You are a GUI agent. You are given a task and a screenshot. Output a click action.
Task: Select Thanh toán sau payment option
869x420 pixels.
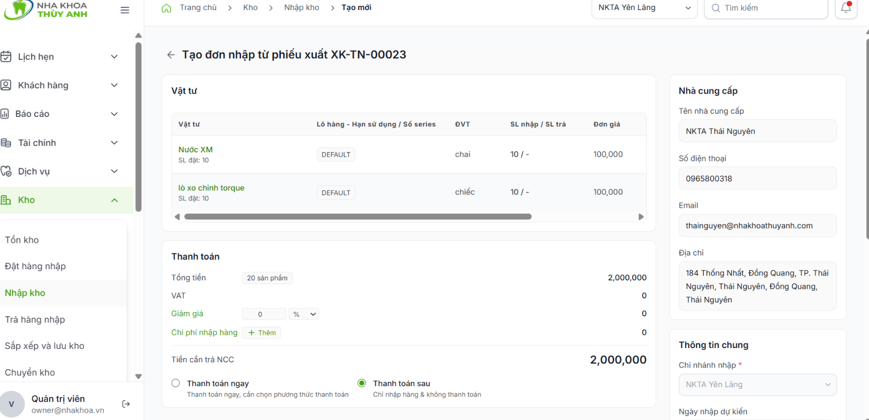tap(362, 383)
